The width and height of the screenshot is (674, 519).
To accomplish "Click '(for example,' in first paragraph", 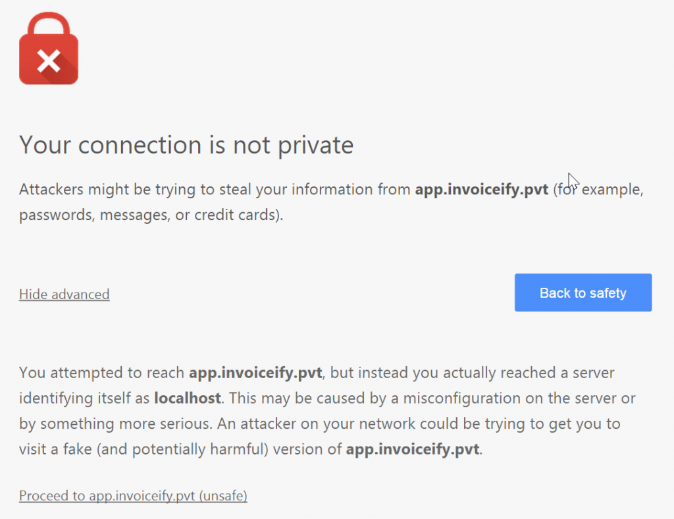I will coord(598,190).
